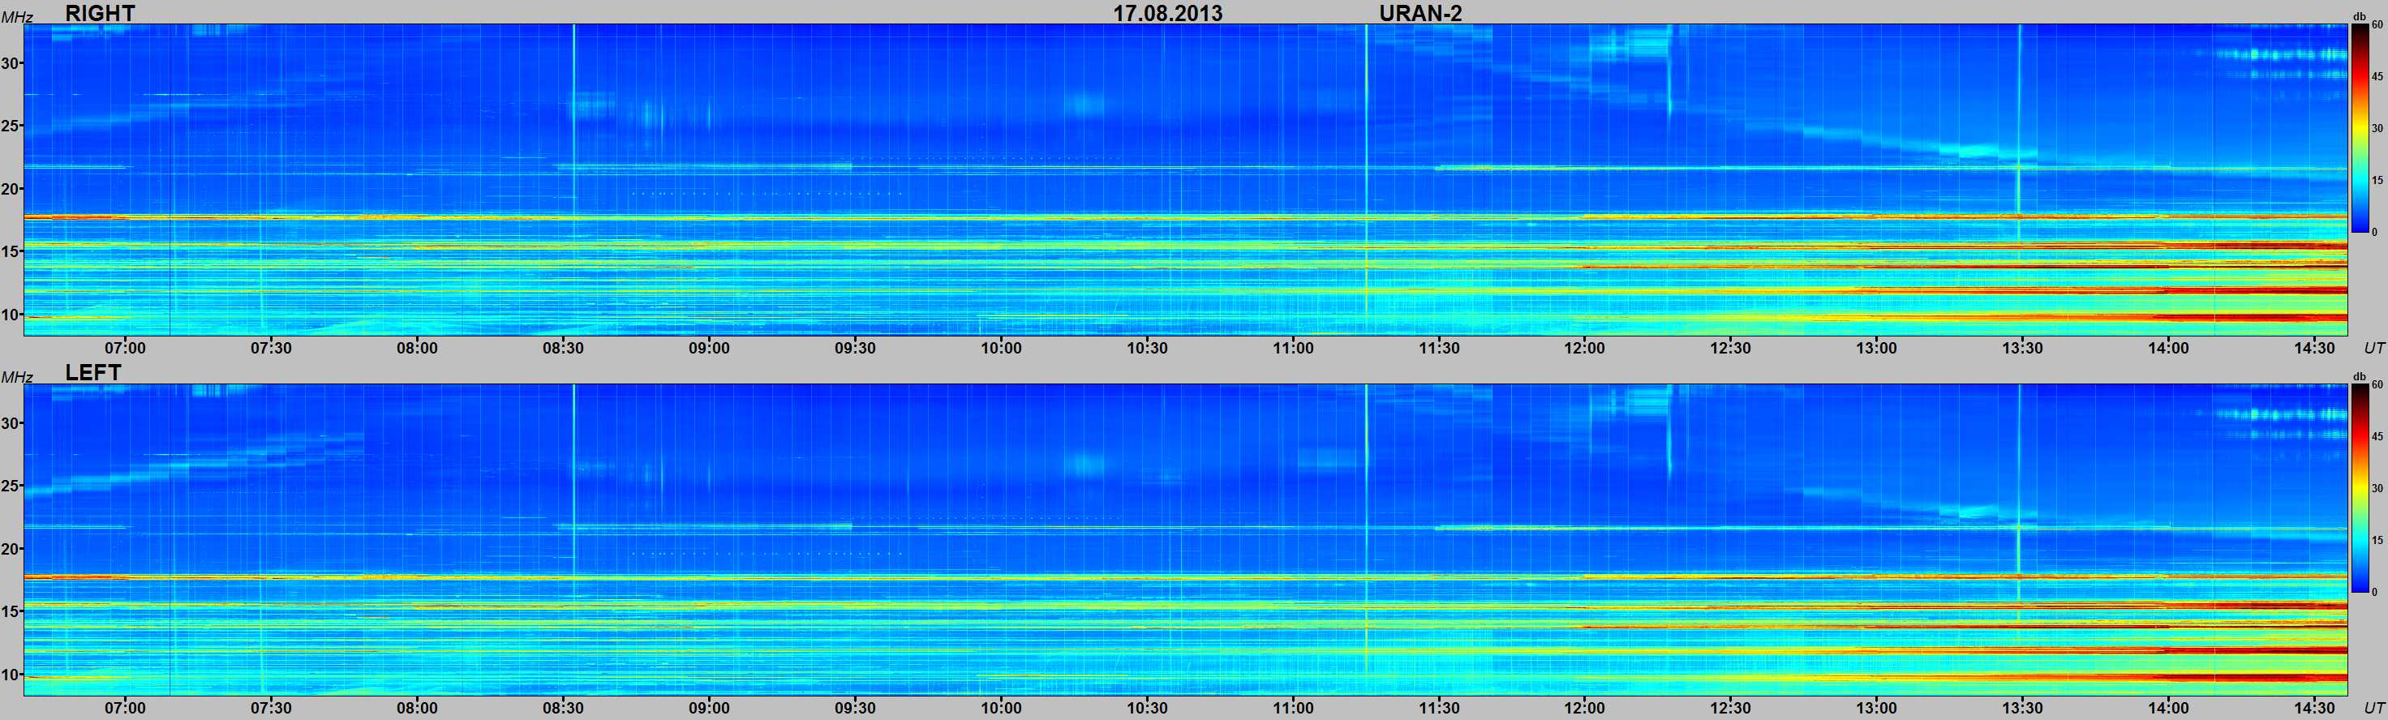Click the 30 dB label on LEFT colorbar
This screenshot has height=720, width=2388.
[2377, 488]
